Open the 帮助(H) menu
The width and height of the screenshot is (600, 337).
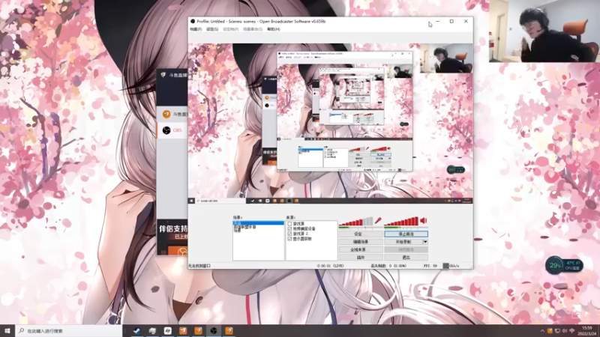point(274,29)
